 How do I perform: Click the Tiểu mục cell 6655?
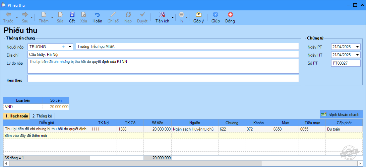312,129
